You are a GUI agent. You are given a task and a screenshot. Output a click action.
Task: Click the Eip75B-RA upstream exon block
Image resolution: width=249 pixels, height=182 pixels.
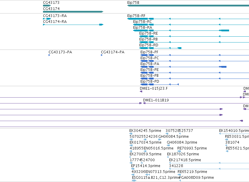point(225,30)
